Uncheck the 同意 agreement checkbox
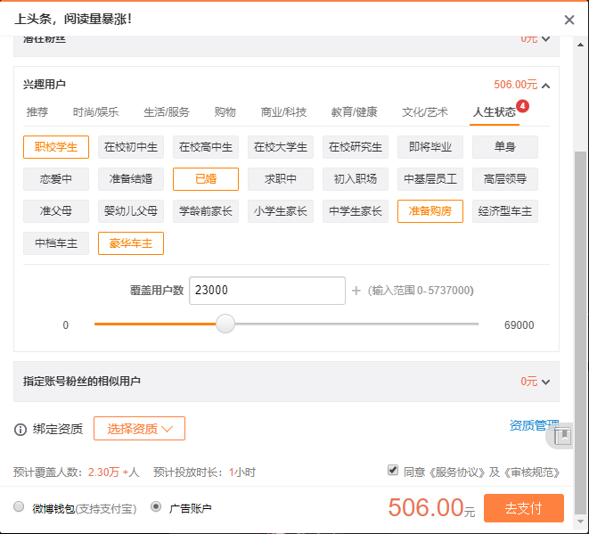 393,470
